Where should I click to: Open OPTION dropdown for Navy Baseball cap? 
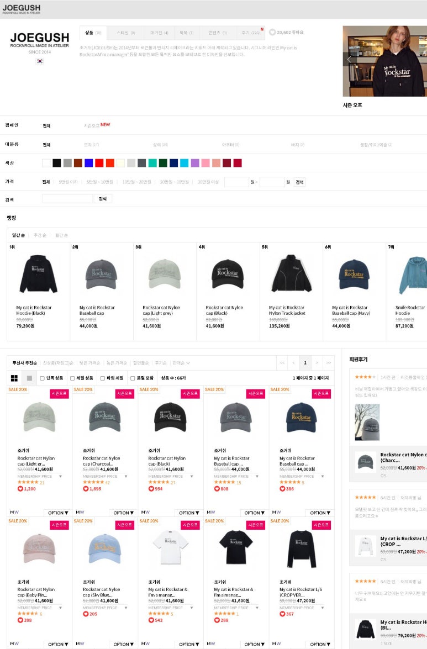tap(320, 513)
